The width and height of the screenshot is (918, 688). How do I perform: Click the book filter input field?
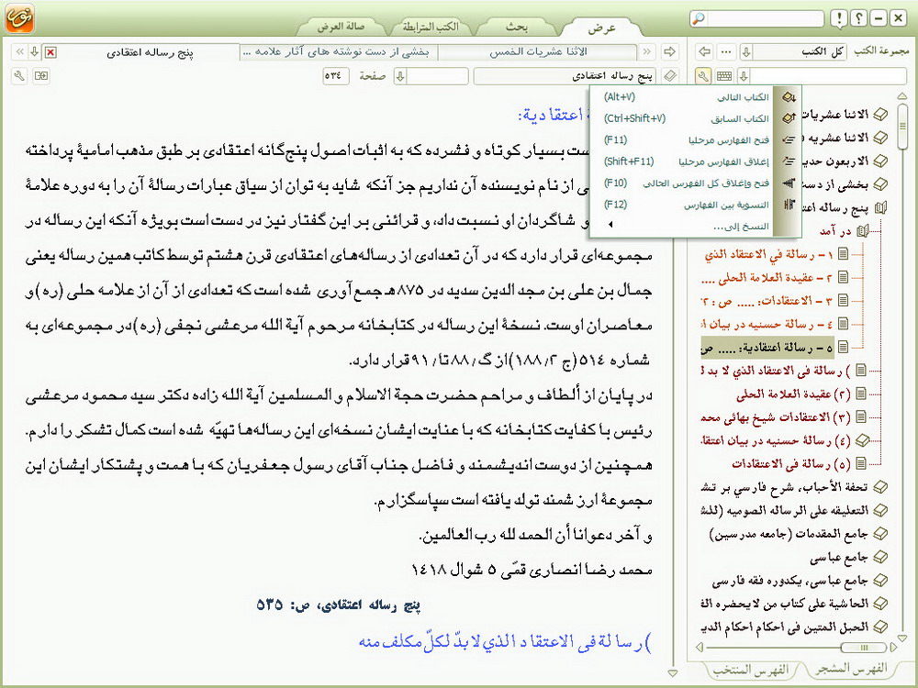(x=828, y=75)
